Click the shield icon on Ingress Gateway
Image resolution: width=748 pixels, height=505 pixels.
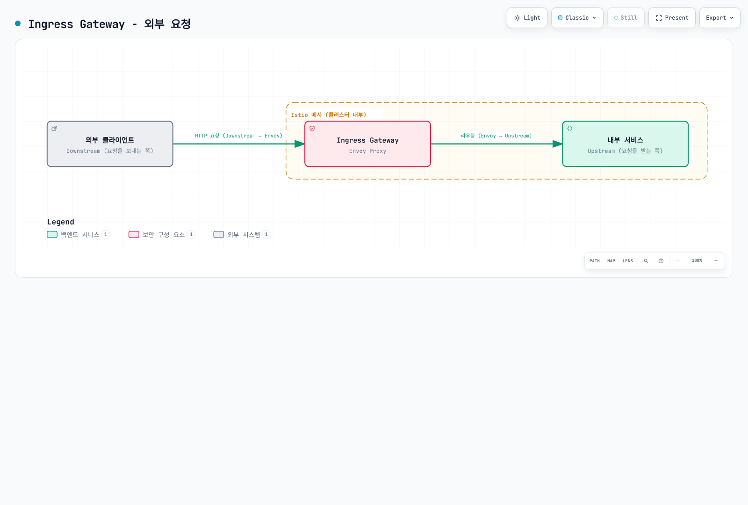click(x=312, y=129)
